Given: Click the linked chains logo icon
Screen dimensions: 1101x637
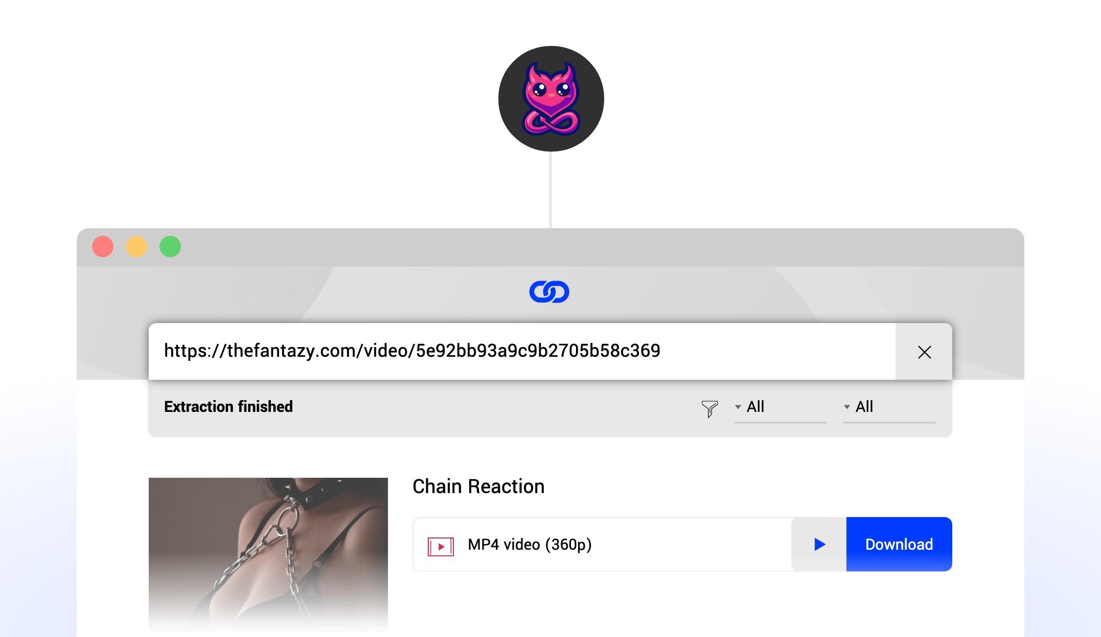Looking at the screenshot, I should 550,292.
